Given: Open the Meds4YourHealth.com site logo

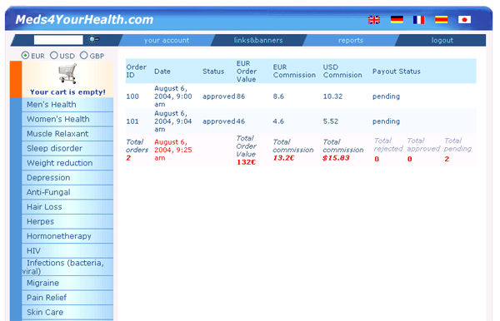Looking at the screenshot, I should (84, 20).
